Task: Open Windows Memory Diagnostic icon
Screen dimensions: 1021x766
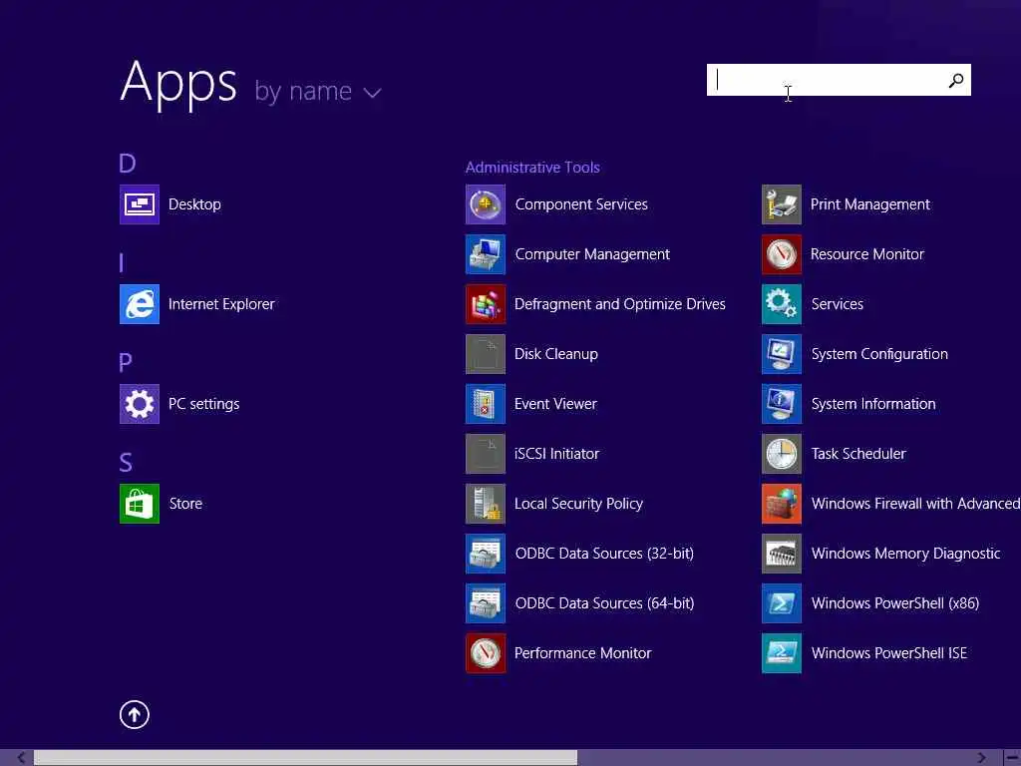Action: (782, 553)
